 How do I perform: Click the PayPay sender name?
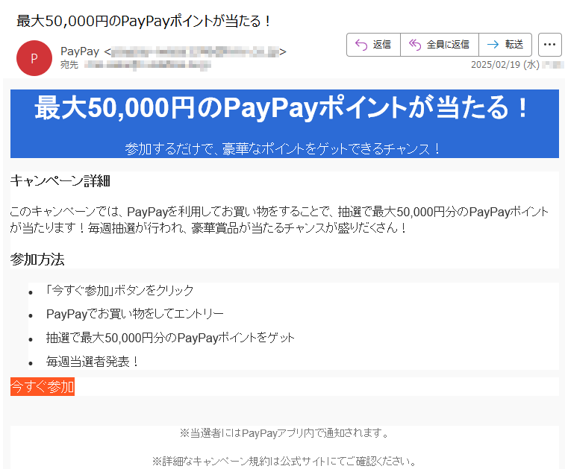[x=80, y=51]
